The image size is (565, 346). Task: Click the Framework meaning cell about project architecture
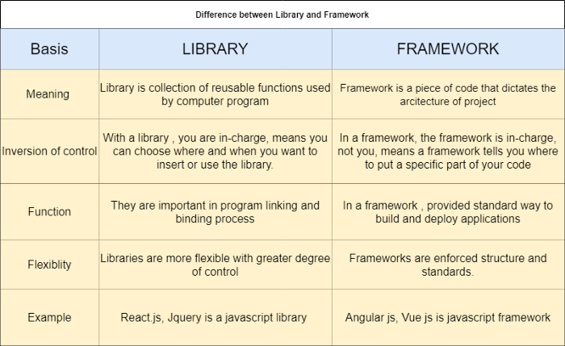click(x=447, y=94)
